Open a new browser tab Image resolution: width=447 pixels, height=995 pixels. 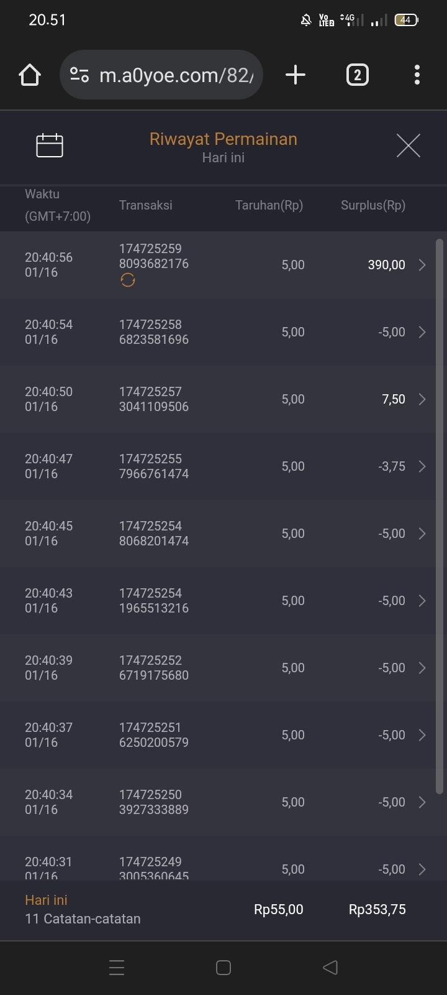(296, 75)
